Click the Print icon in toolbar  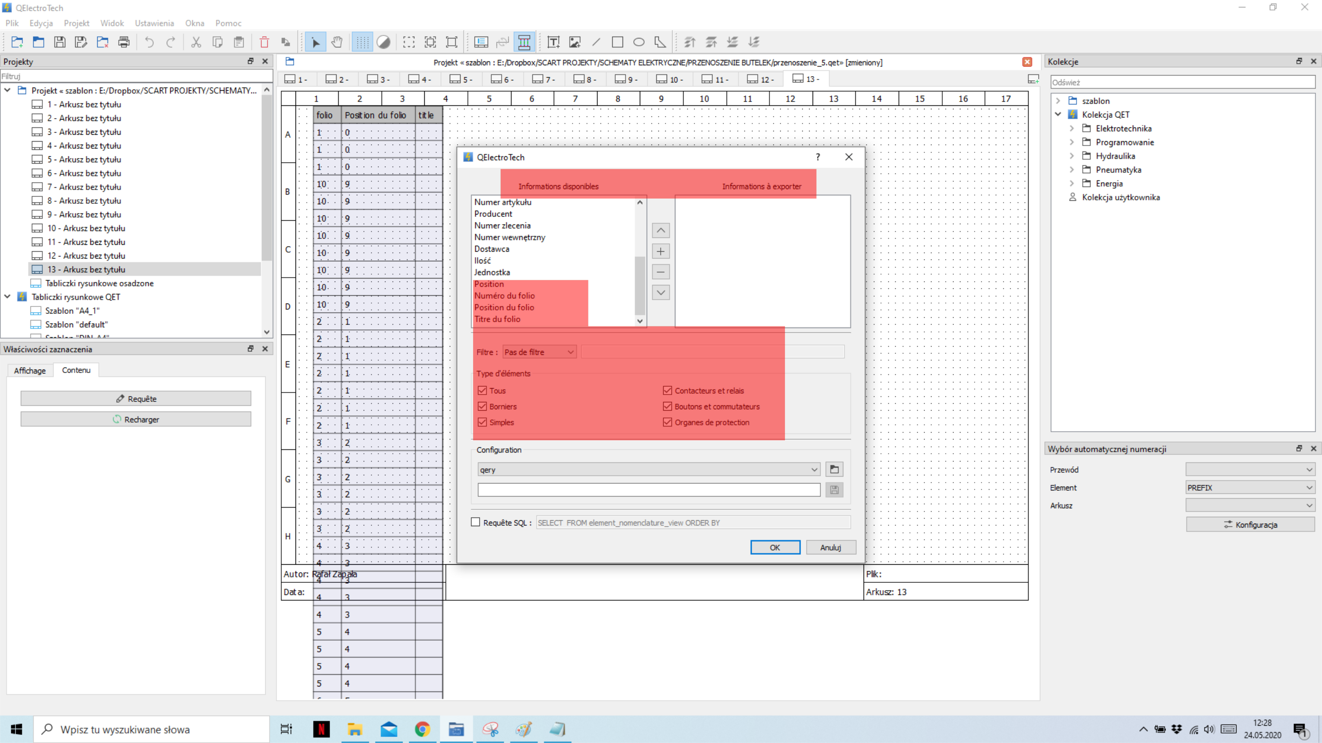click(x=124, y=42)
